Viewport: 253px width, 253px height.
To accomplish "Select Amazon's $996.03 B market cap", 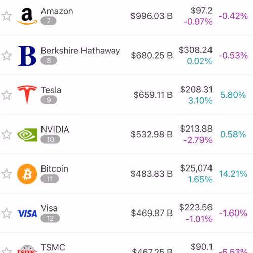I will pyautogui.click(x=151, y=16).
